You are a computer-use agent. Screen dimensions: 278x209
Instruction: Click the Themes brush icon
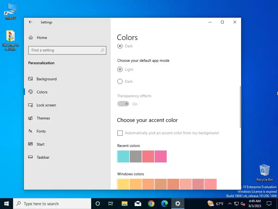[30, 118]
